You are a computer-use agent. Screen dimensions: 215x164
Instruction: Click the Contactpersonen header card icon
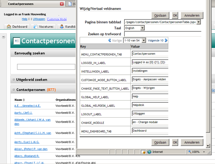click(17, 41)
